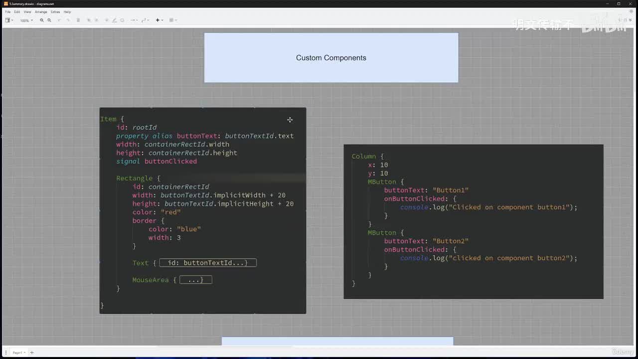638x359 pixels.
Task: Click 'width: containerRectId.width' code line
Action: coord(172,145)
